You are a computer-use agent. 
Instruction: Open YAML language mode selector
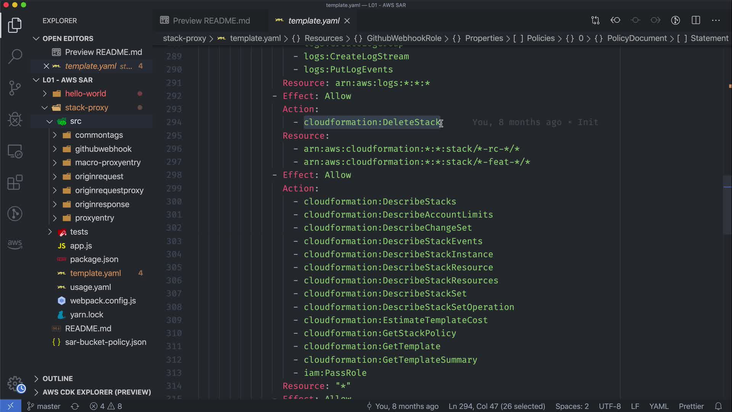point(658,406)
